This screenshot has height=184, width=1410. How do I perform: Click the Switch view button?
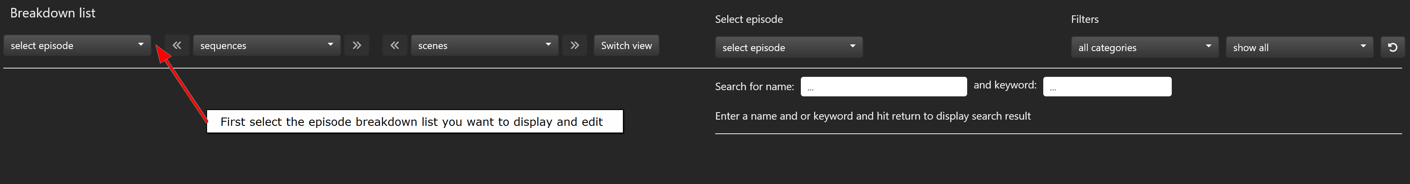(x=626, y=45)
